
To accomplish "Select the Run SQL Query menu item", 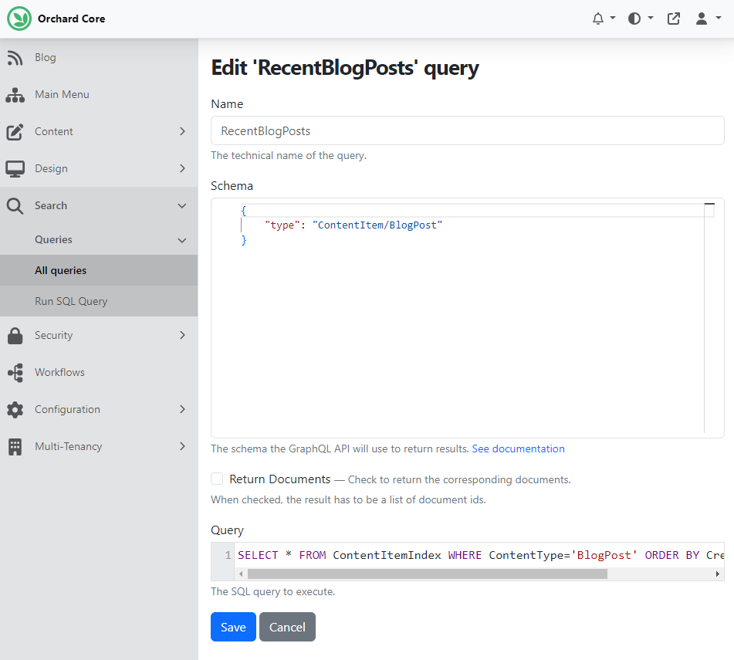I will [71, 302].
